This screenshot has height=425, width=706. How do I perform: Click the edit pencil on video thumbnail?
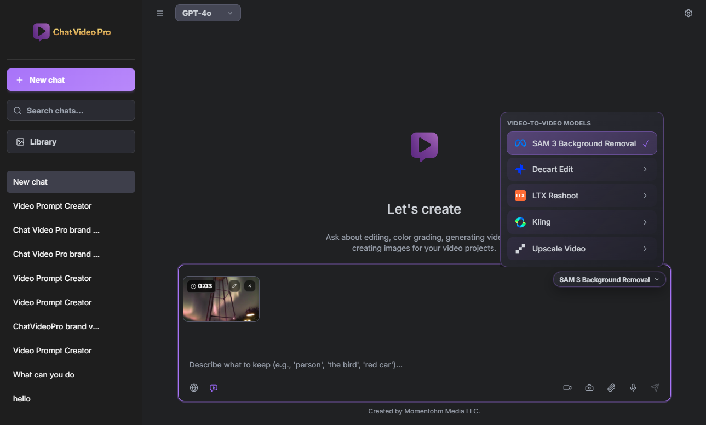tap(234, 286)
